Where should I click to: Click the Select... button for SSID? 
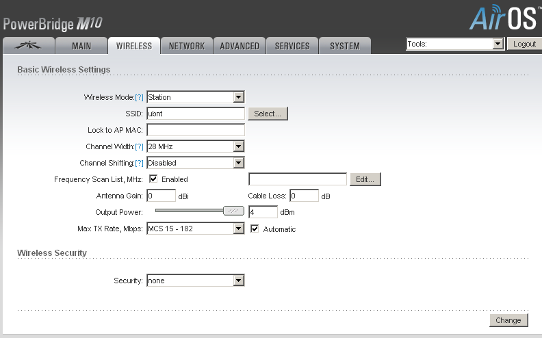point(268,114)
